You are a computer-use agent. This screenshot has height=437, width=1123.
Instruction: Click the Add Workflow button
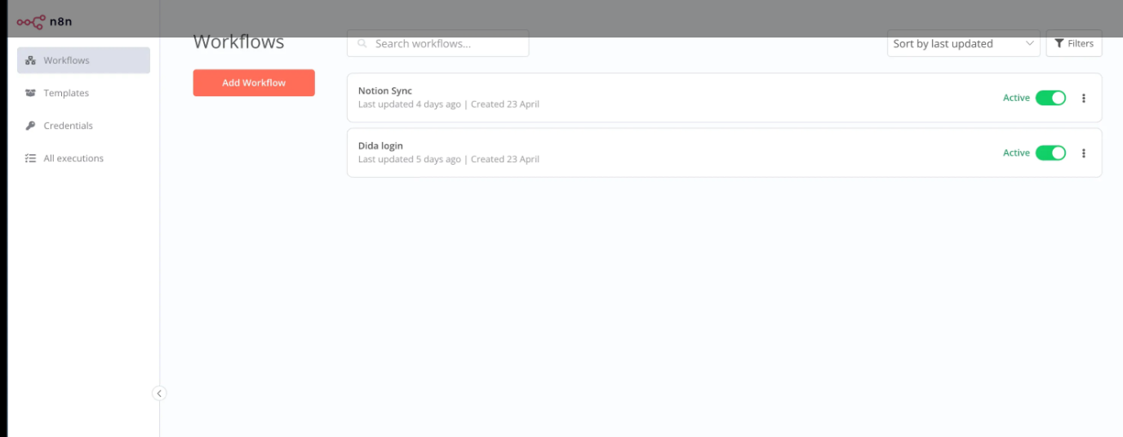tap(254, 82)
